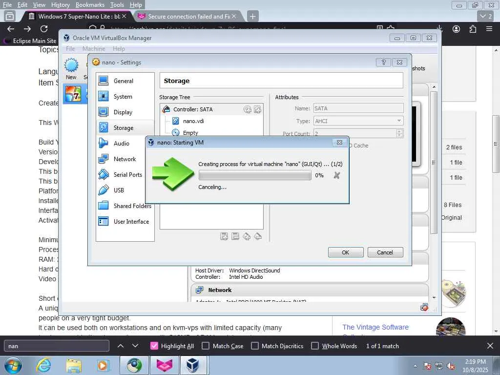
Task: Switch to VirtualBox in taskbar
Action: click(x=192, y=365)
